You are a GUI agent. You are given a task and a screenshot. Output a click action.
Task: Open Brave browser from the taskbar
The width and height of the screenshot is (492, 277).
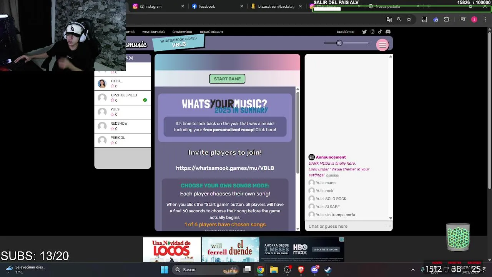(x=301, y=270)
